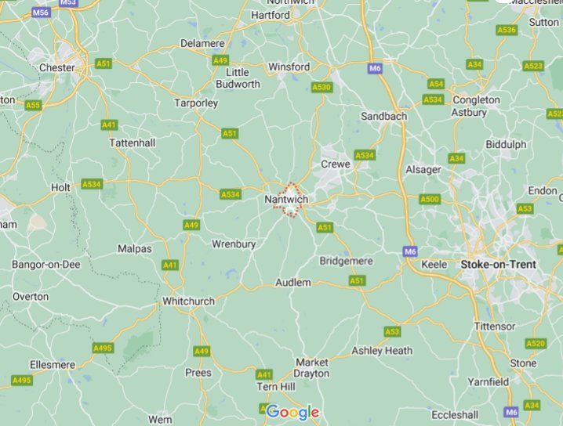Click the A530 road badge near Winsford
Screen dimensions: 563x426
click(x=321, y=87)
